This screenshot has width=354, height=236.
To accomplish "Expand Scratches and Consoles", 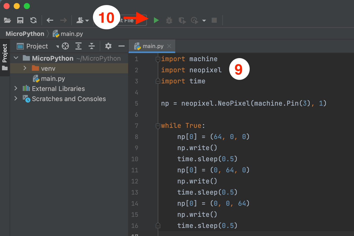I will pos(16,99).
